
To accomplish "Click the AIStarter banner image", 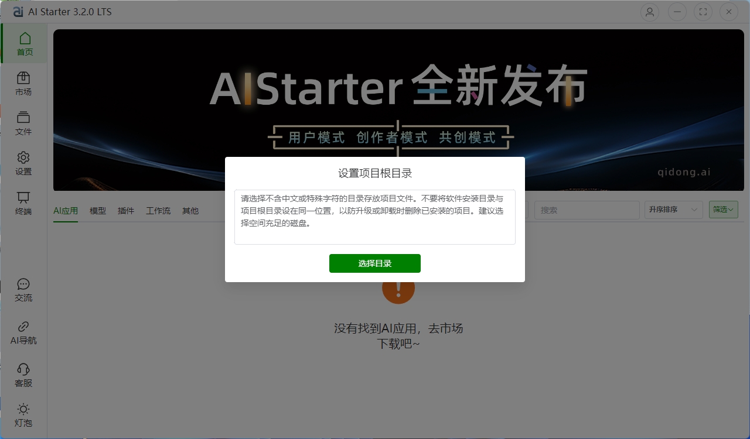I will point(398,88).
